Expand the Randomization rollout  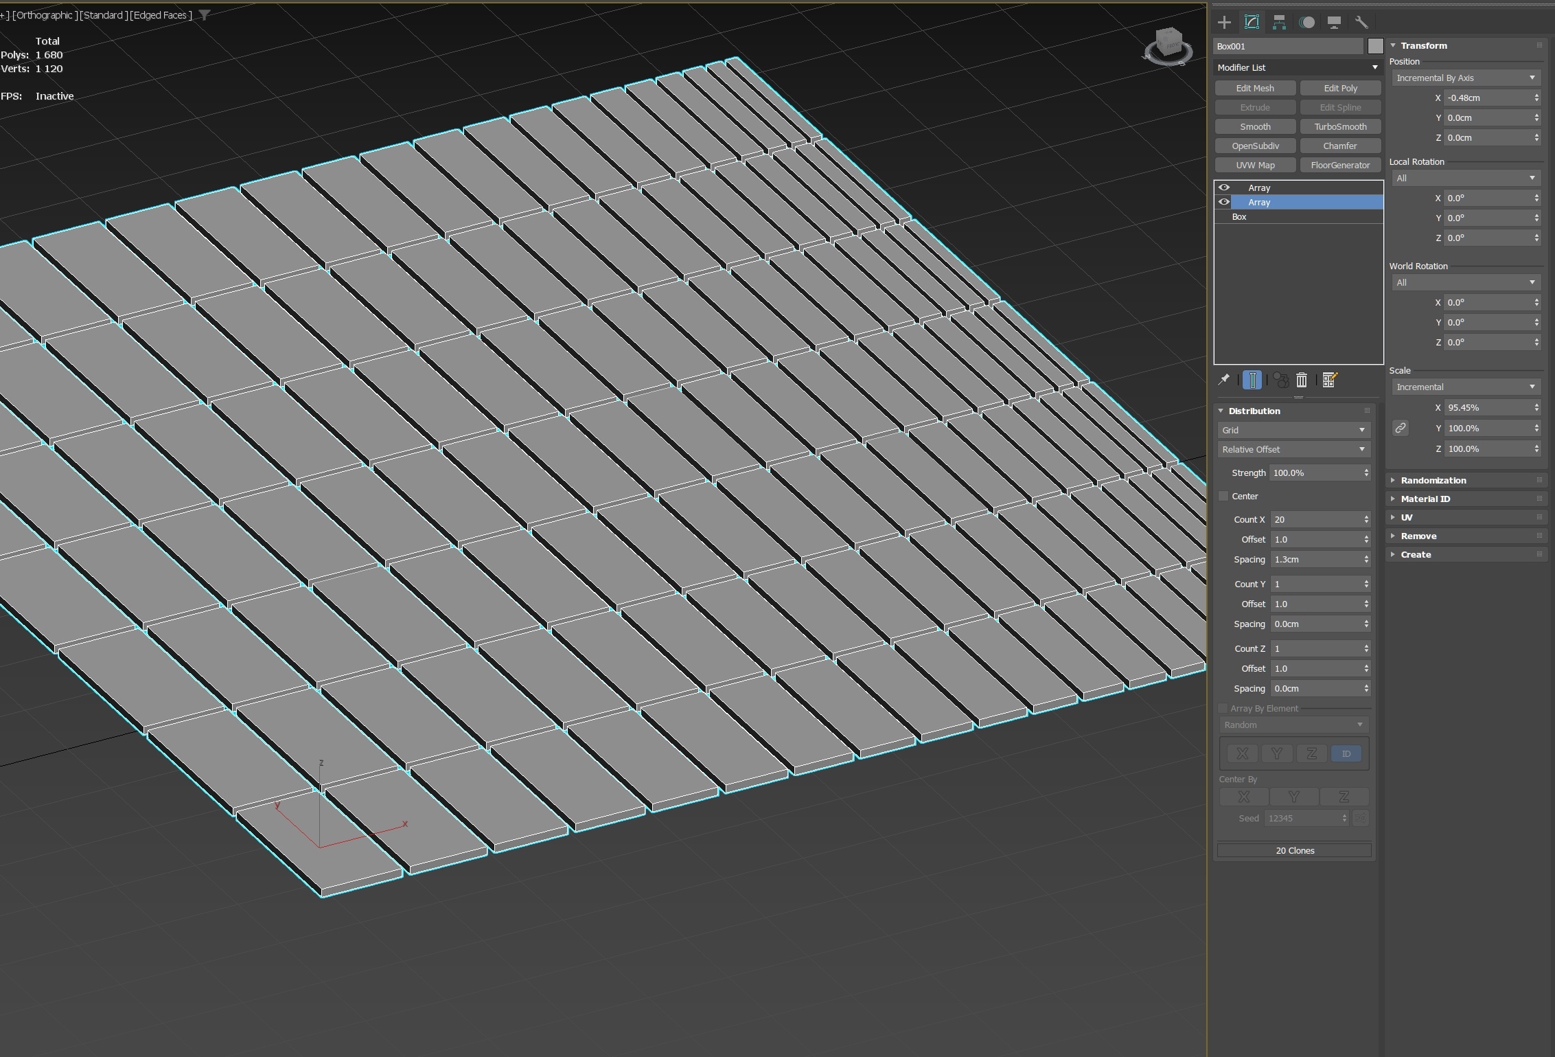tap(1466, 480)
